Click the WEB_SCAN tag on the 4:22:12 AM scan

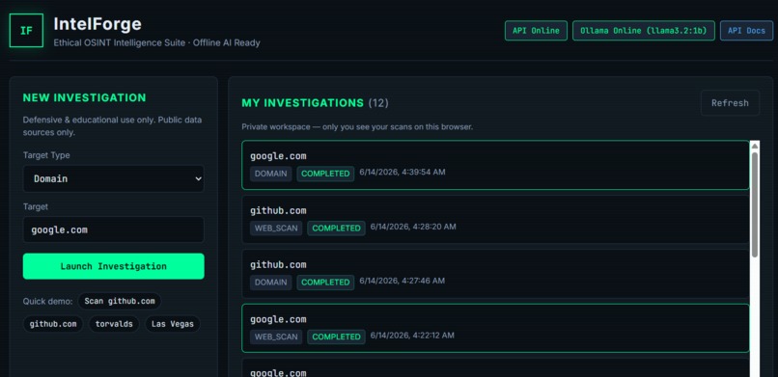coord(276,337)
